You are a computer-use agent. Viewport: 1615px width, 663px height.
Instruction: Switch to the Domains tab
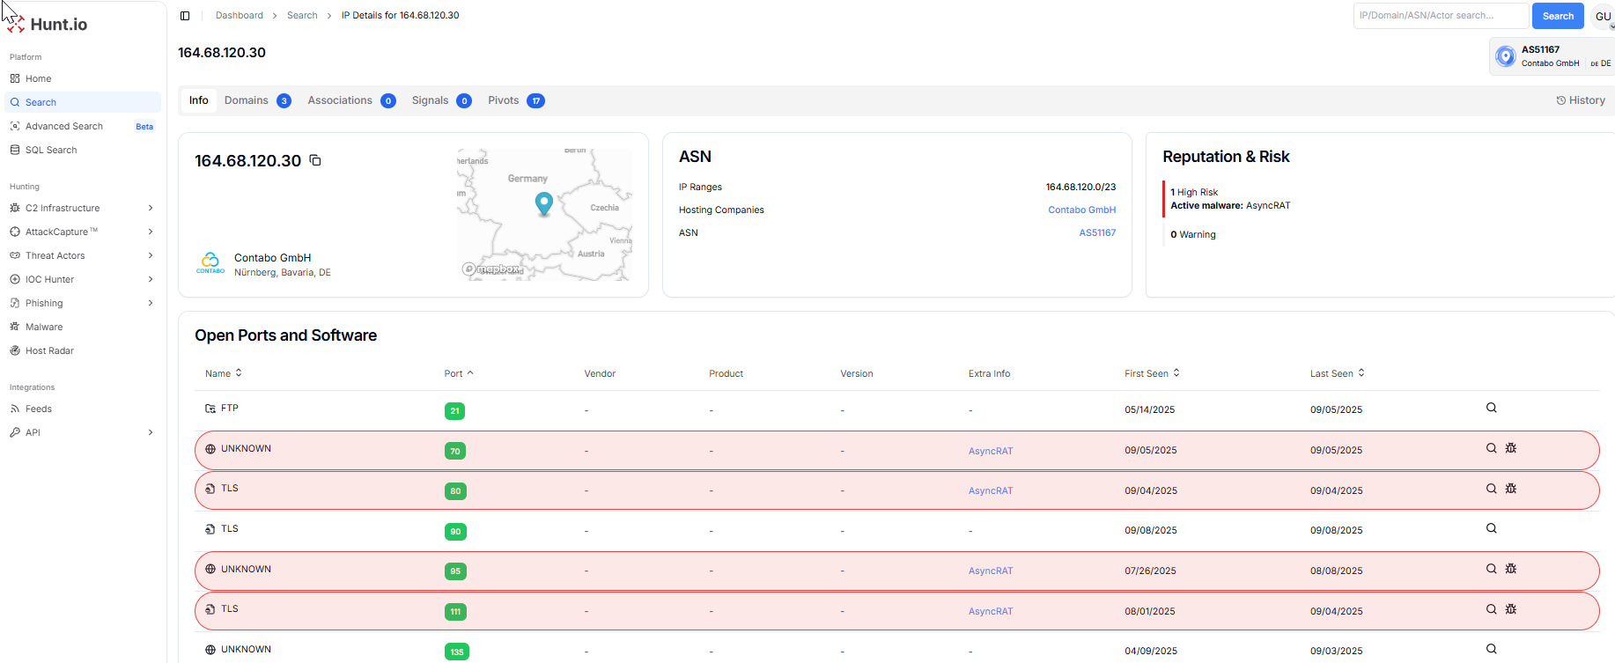click(x=257, y=100)
